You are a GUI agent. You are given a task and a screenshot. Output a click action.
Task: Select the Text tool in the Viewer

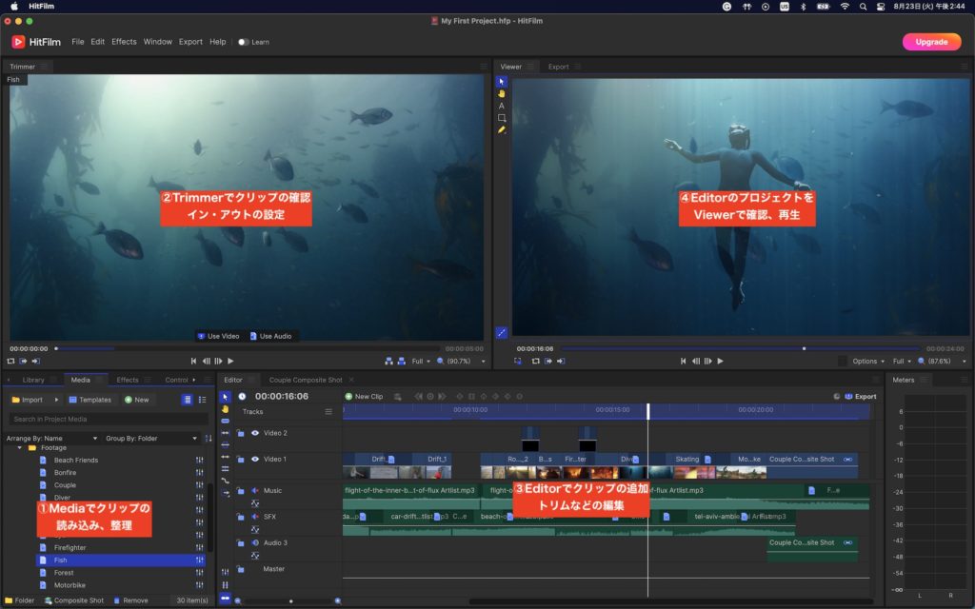[502, 106]
